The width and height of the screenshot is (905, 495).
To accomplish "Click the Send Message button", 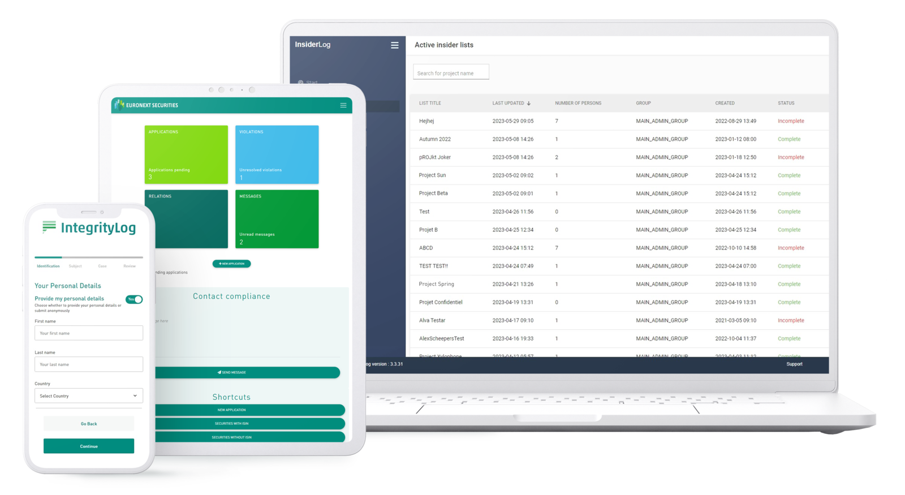I will point(247,372).
